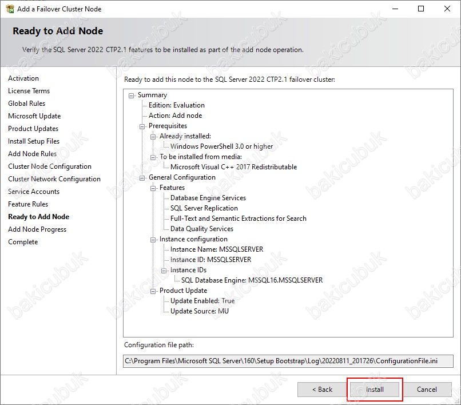This screenshot has height=405, width=461.
Task: Select the Add Node Progress step
Action: (x=37, y=229)
